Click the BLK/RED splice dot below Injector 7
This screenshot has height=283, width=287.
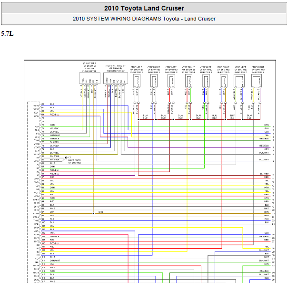tap(243, 119)
